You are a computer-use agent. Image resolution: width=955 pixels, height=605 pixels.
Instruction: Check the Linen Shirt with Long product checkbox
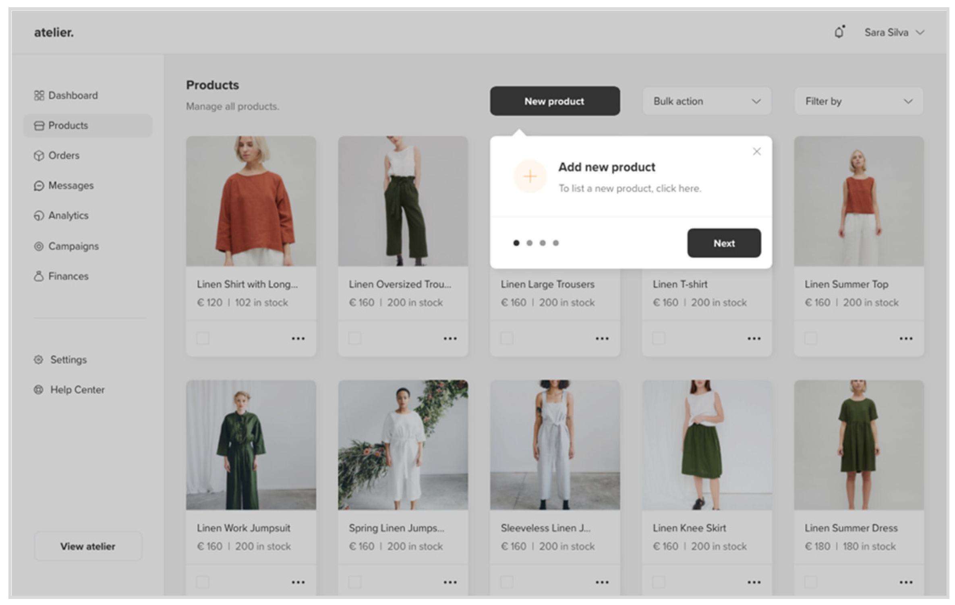pyautogui.click(x=203, y=338)
